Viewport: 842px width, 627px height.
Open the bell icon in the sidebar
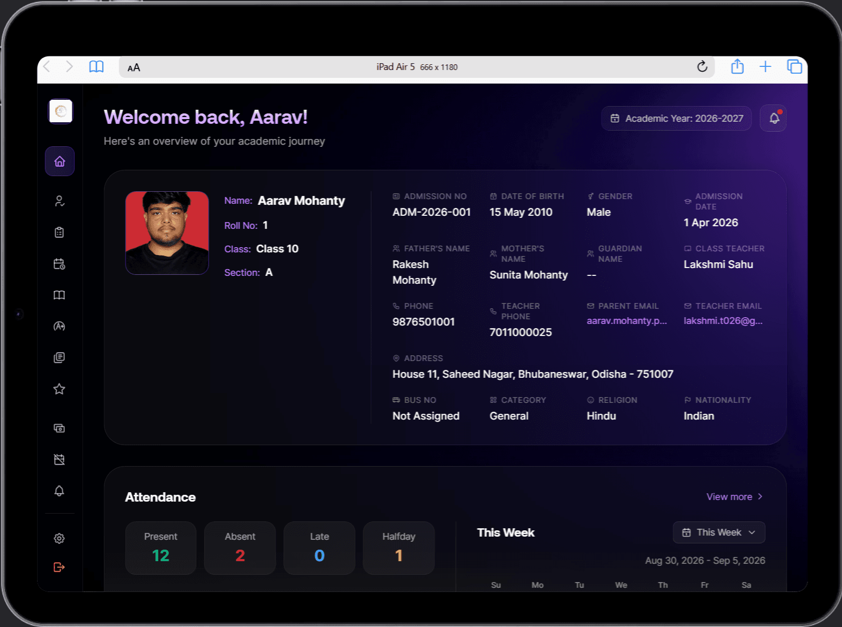(60, 491)
